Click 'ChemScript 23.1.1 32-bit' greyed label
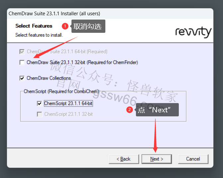 point(68,114)
